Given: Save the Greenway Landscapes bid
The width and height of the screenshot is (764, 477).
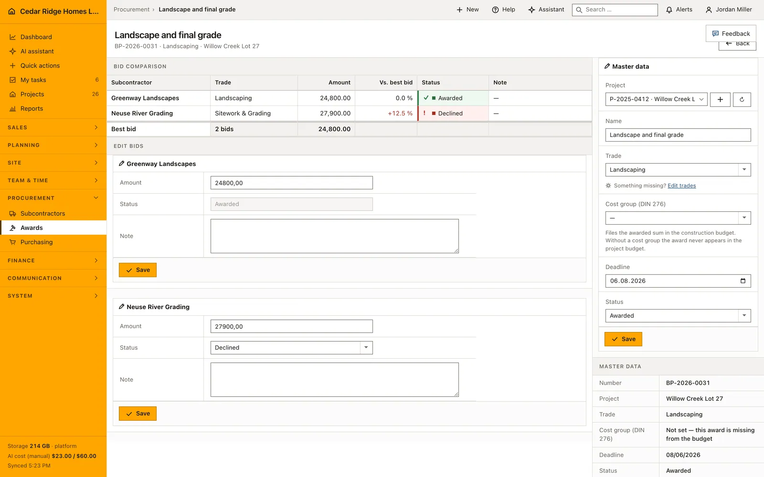Looking at the screenshot, I should click(x=138, y=270).
